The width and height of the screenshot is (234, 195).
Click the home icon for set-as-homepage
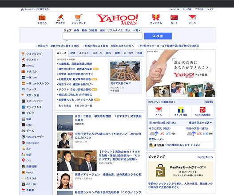click(x=22, y=9)
